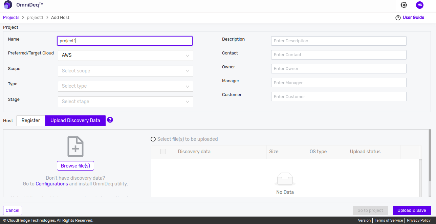
Task: Open project1 breadcrumb
Action: [x=35, y=18]
